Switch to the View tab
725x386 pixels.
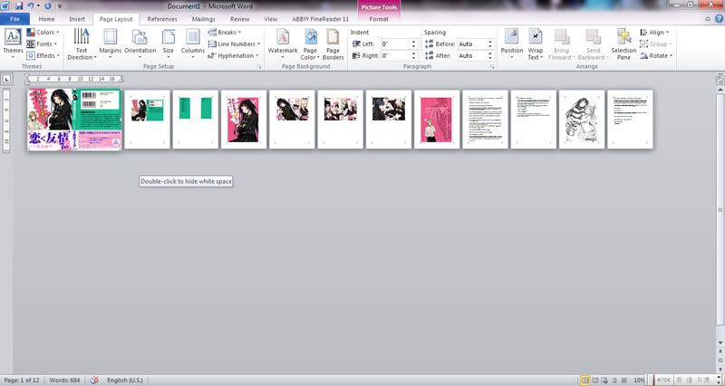click(270, 19)
